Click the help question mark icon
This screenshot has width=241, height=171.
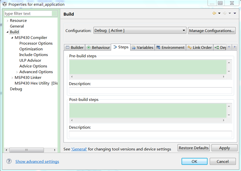(x=9, y=161)
